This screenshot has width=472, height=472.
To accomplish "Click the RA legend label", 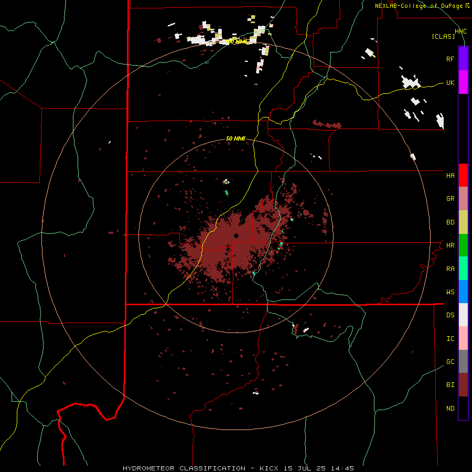I will point(450,269).
